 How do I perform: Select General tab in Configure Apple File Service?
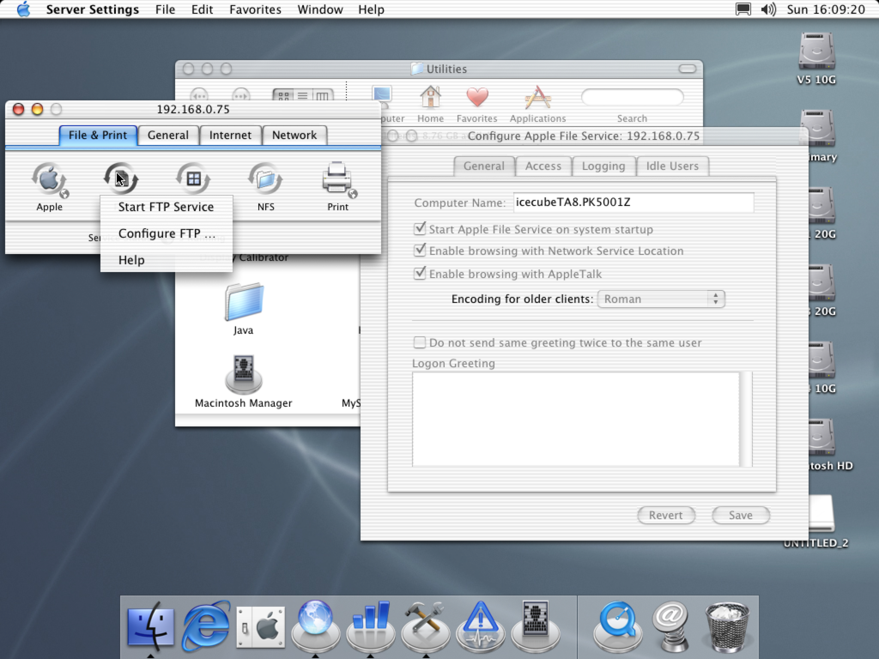coord(484,166)
